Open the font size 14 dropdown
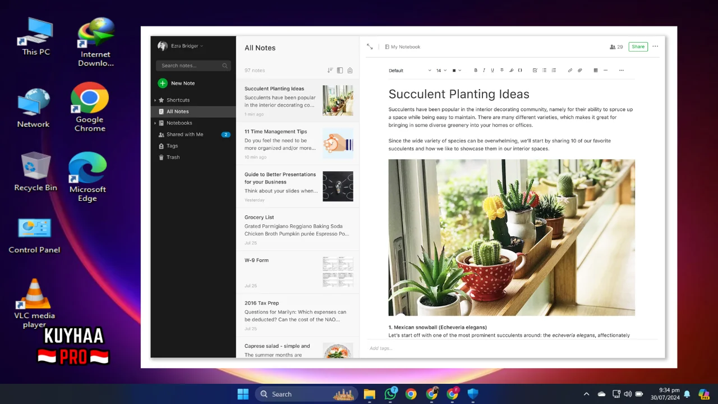Viewport: 718px width, 404px height. [441, 71]
